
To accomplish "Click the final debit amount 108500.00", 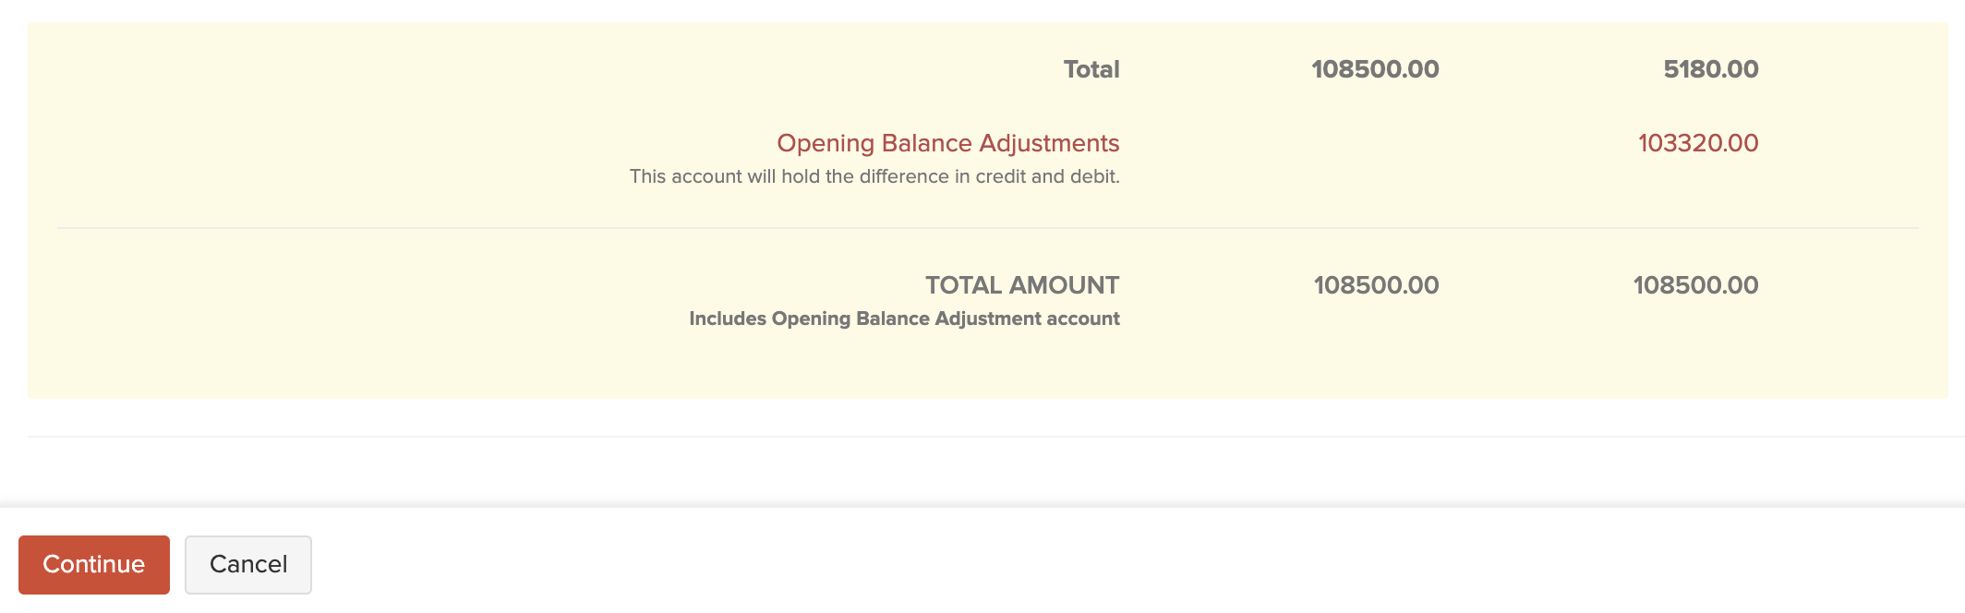I will coord(1375,286).
